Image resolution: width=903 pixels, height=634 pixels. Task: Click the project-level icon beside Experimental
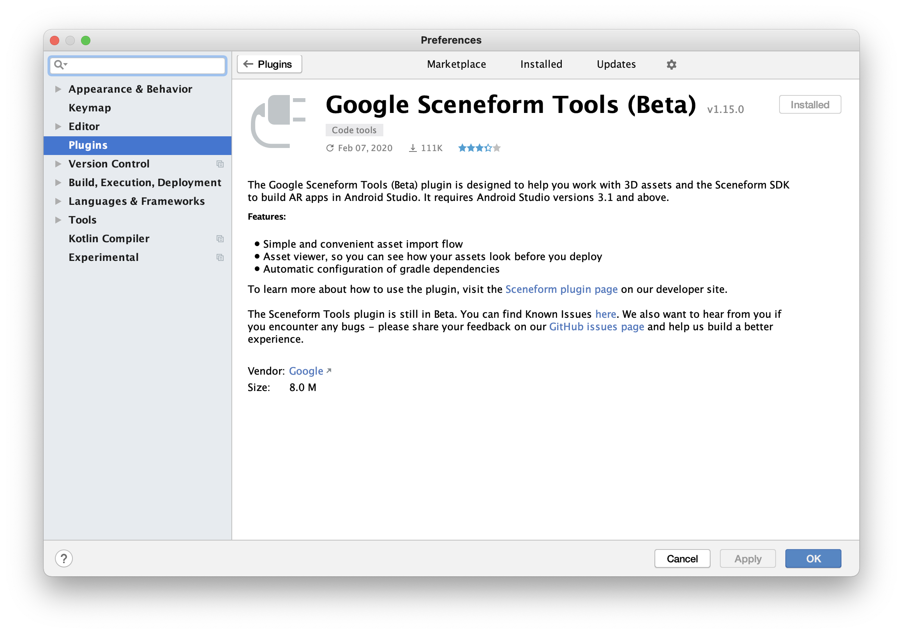coord(220,257)
